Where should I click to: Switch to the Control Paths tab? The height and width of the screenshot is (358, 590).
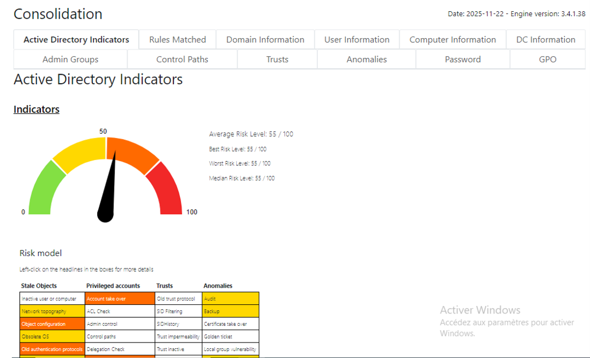coord(182,60)
